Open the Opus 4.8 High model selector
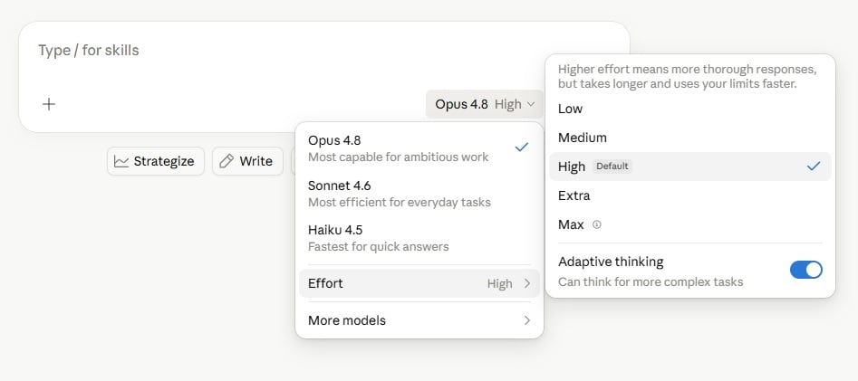The width and height of the screenshot is (858, 381). (x=484, y=104)
